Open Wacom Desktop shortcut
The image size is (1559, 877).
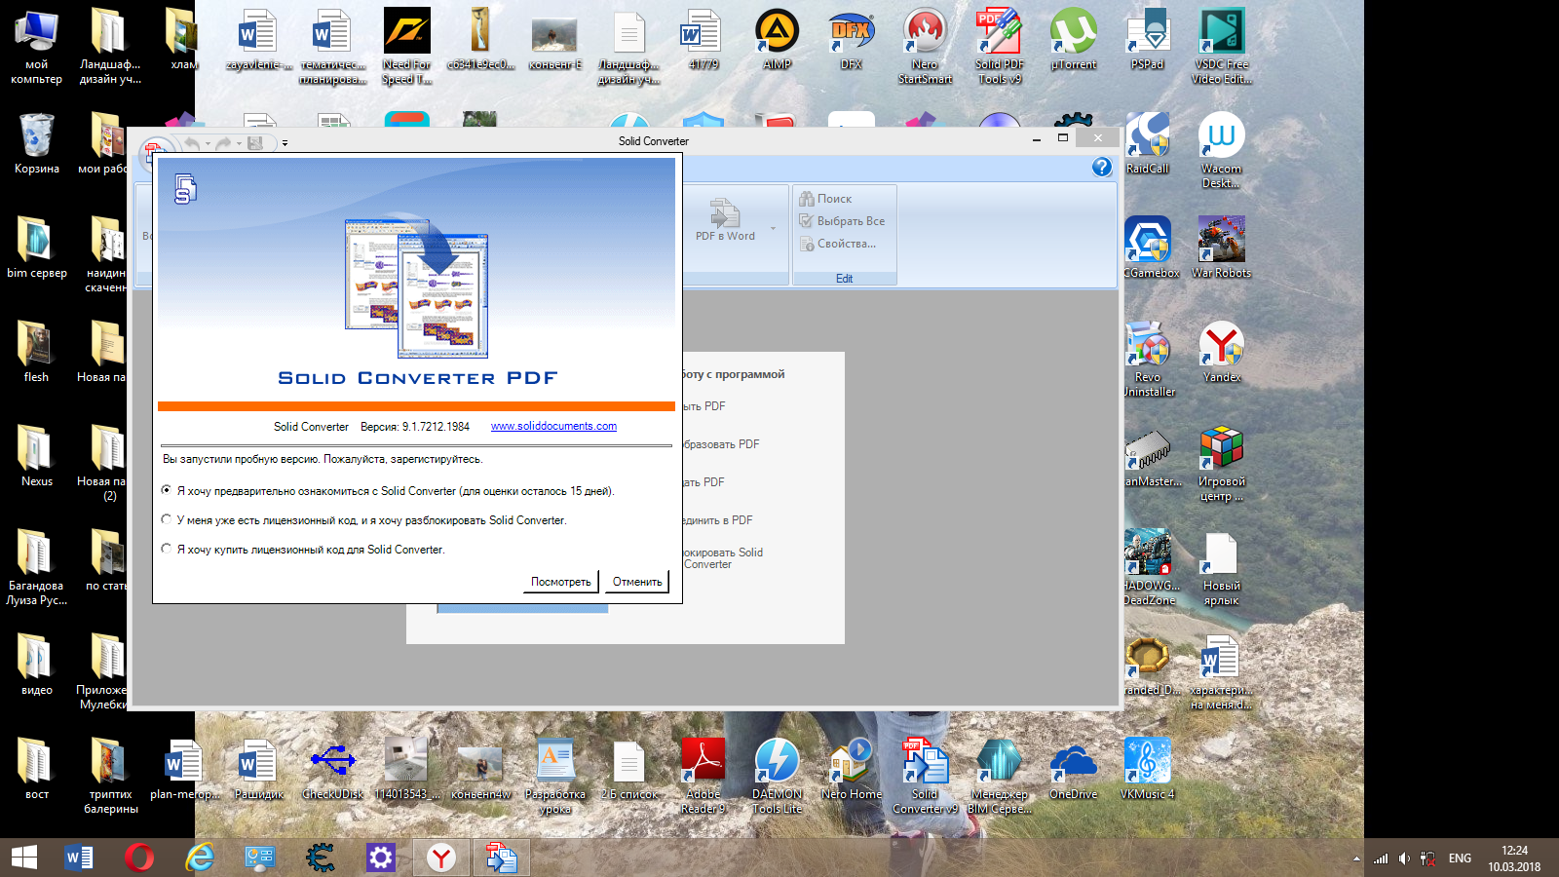point(1221,150)
